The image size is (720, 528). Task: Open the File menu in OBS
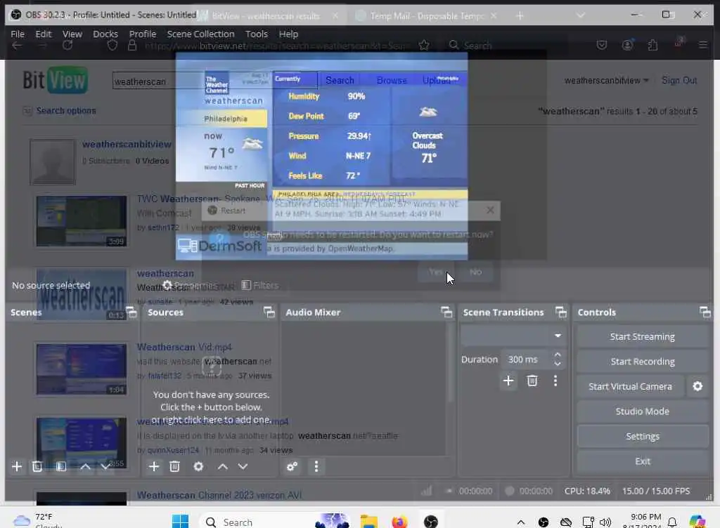click(18, 34)
